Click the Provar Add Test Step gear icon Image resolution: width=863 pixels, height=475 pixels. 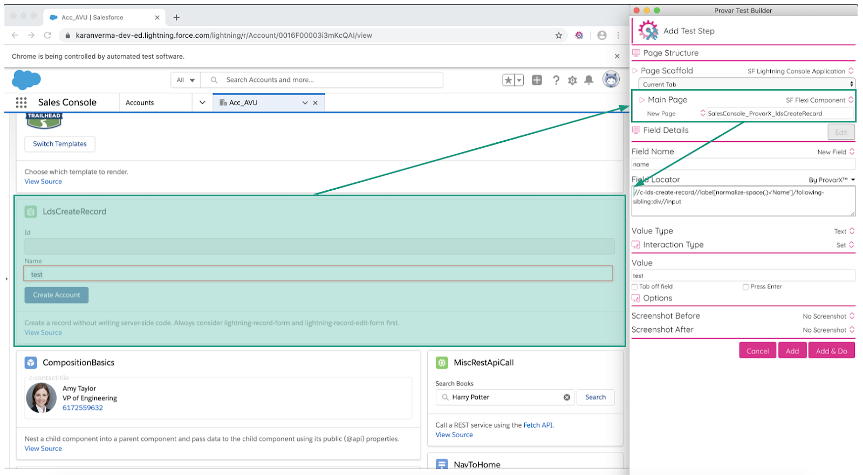(x=648, y=30)
